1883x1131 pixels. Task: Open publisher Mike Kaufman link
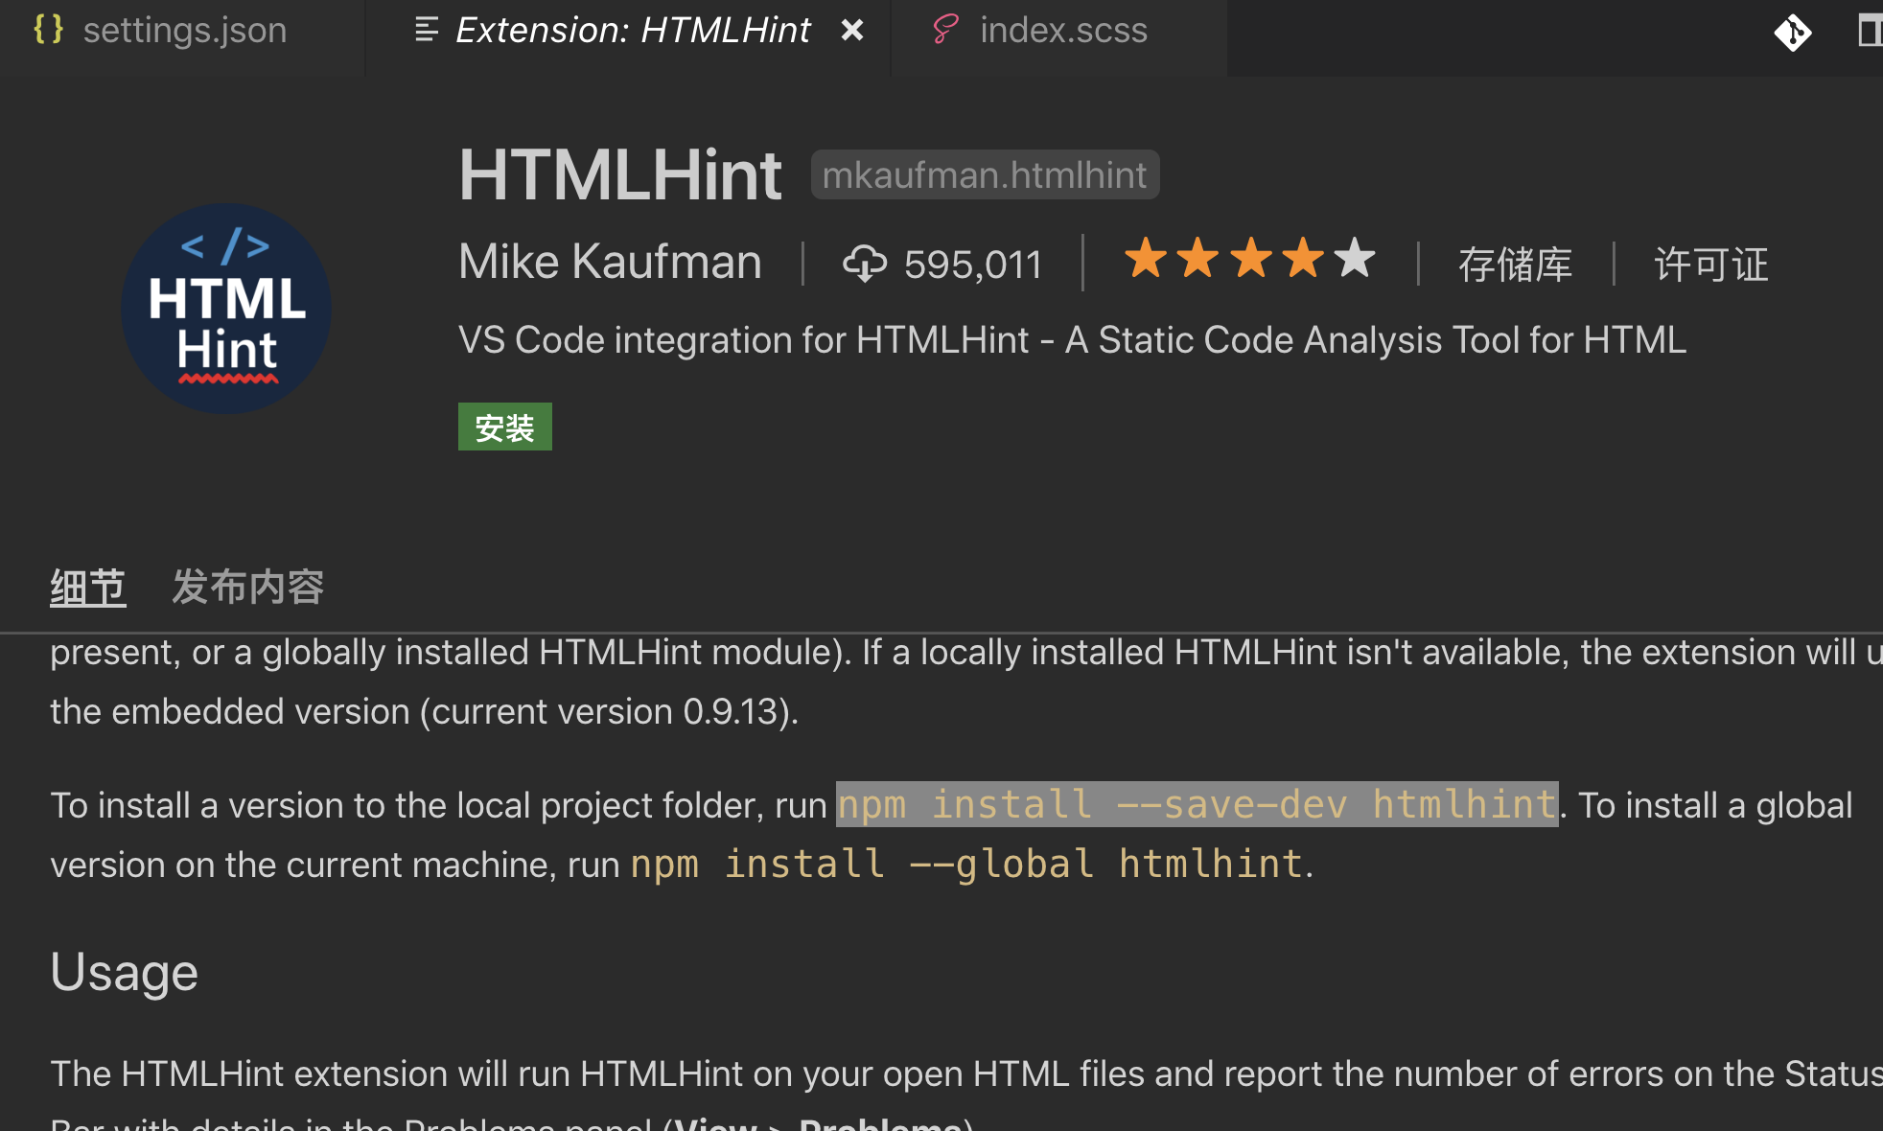tap(610, 262)
